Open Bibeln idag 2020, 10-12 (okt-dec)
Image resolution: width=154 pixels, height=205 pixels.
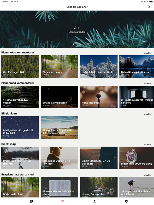[x=59, y=158]
